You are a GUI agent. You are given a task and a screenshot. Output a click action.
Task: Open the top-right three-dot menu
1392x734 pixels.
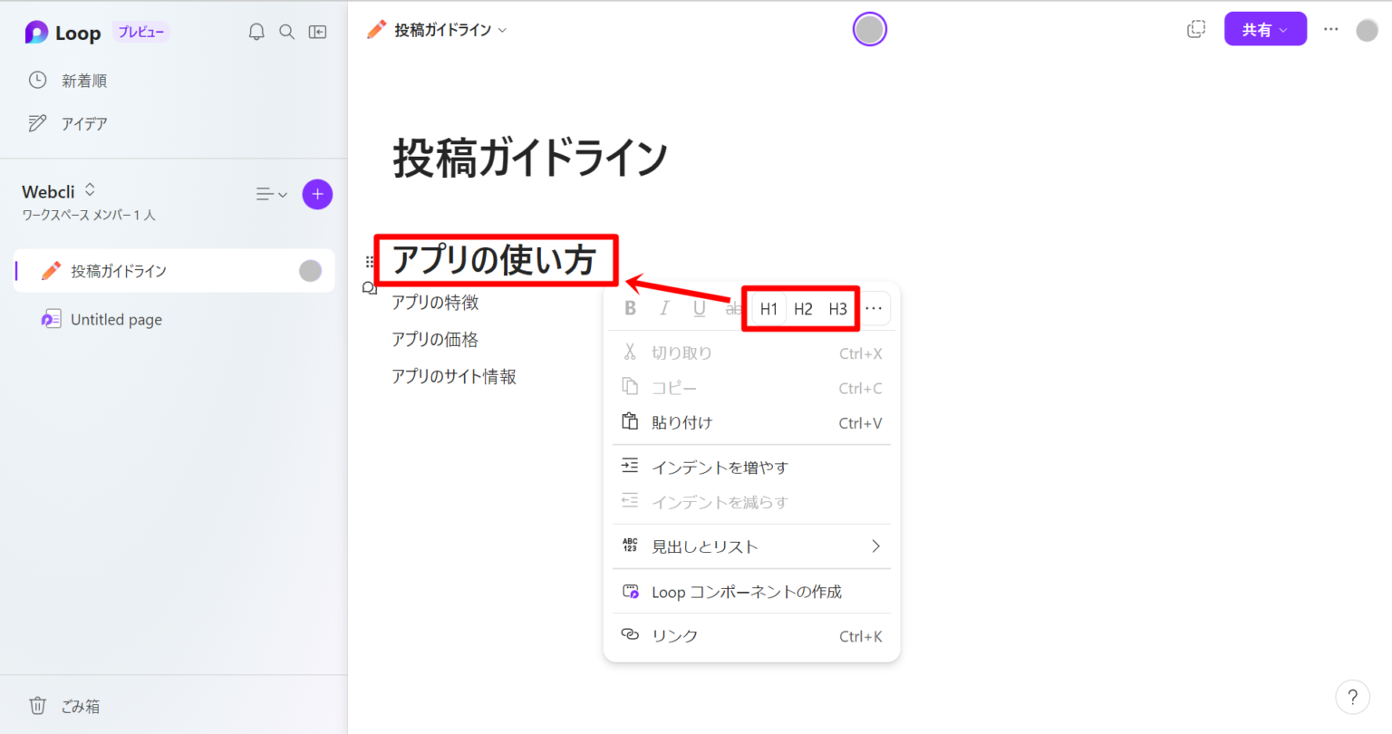click(x=1330, y=29)
